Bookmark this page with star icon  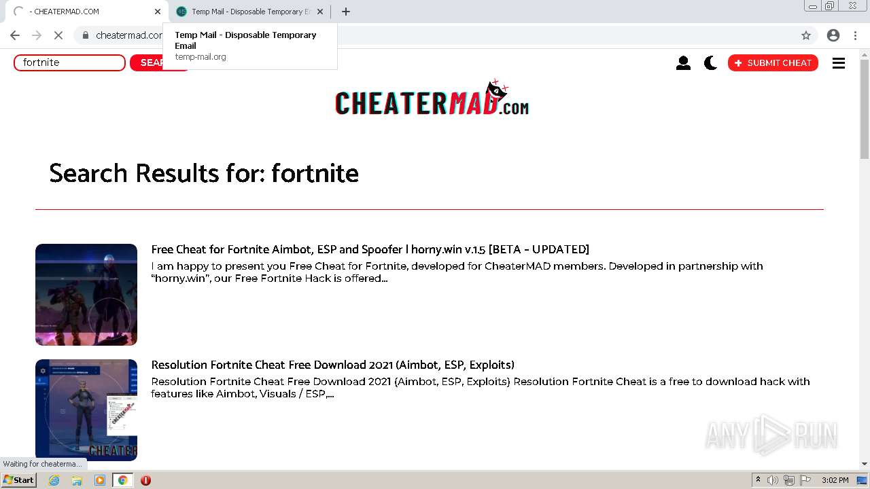tap(806, 35)
